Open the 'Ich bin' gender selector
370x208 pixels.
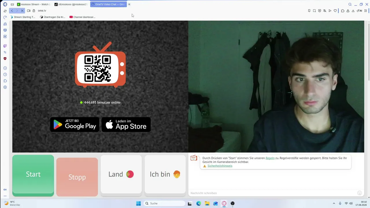coord(165,174)
